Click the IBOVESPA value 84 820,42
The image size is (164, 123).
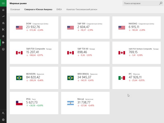(x=33, y=77)
